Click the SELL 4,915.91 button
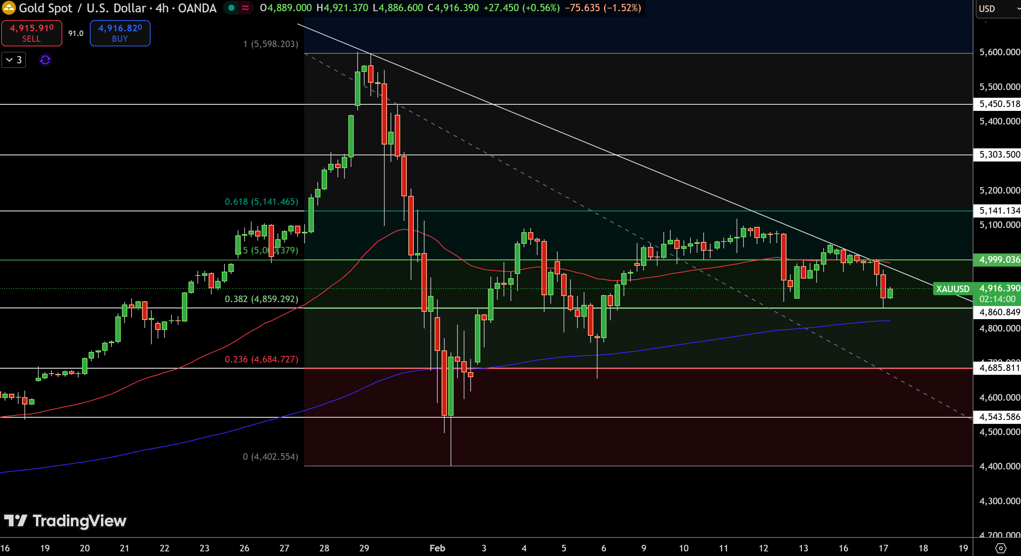Screen dimensions: 1021x556 [x=32, y=33]
